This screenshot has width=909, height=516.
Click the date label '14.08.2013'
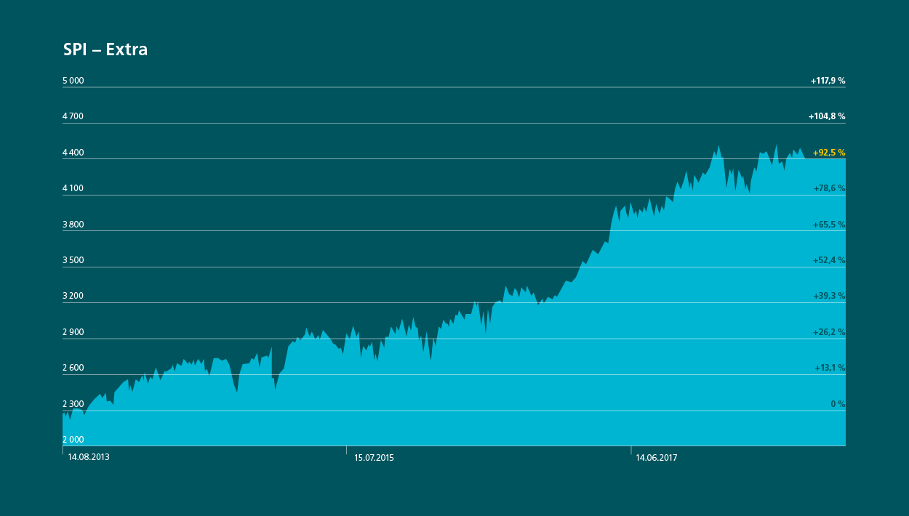(x=89, y=458)
